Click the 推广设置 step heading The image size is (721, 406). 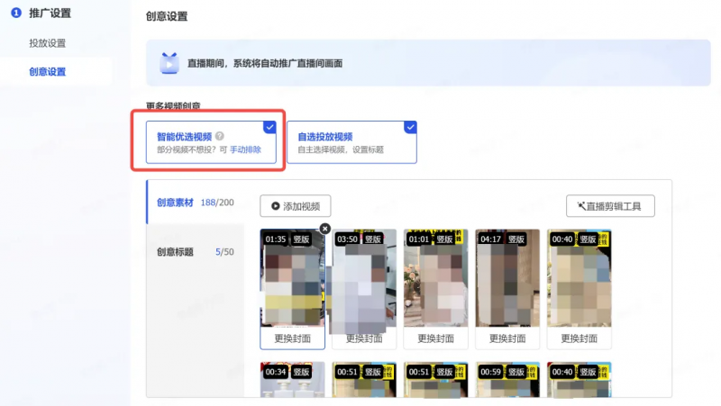click(x=50, y=14)
